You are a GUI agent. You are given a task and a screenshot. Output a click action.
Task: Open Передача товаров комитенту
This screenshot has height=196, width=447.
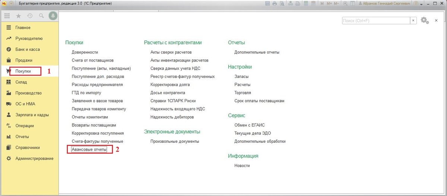99,109
